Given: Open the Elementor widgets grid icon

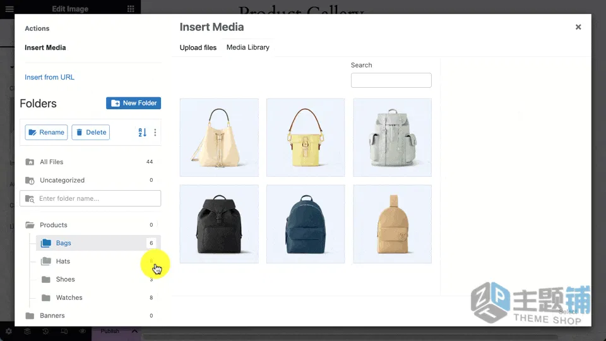Looking at the screenshot, I should 131,9.
